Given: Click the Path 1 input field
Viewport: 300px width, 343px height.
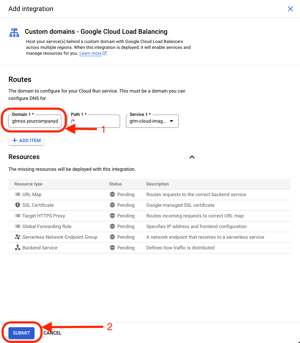Looking at the screenshot, I should coord(94,121).
